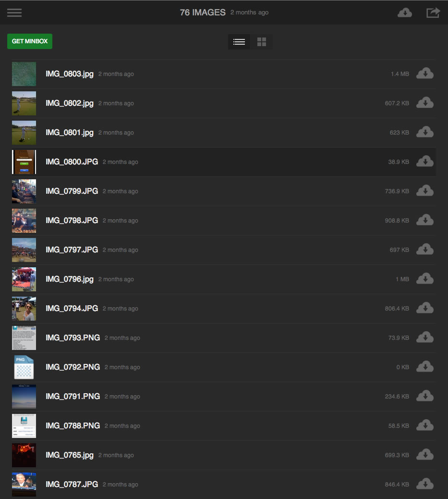Viewport: 448px width, 499px height.
Task: Download IMG_0792.PNG with its cloud icon
Action: pyautogui.click(x=425, y=367)
